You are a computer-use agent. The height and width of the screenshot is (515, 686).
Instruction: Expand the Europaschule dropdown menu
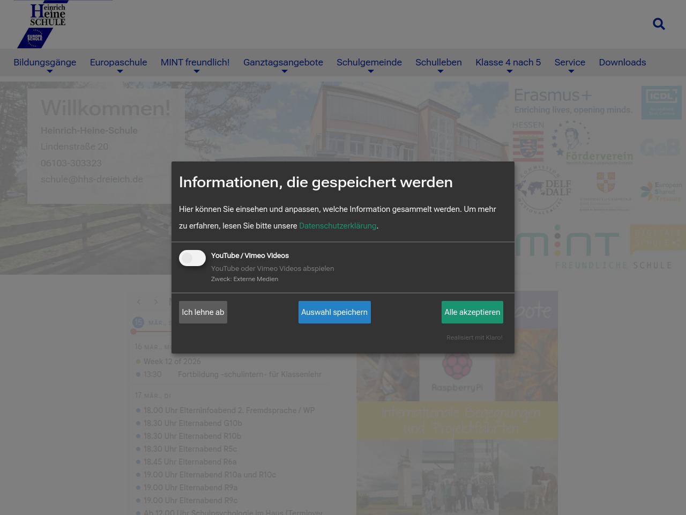tap(118, 63)
